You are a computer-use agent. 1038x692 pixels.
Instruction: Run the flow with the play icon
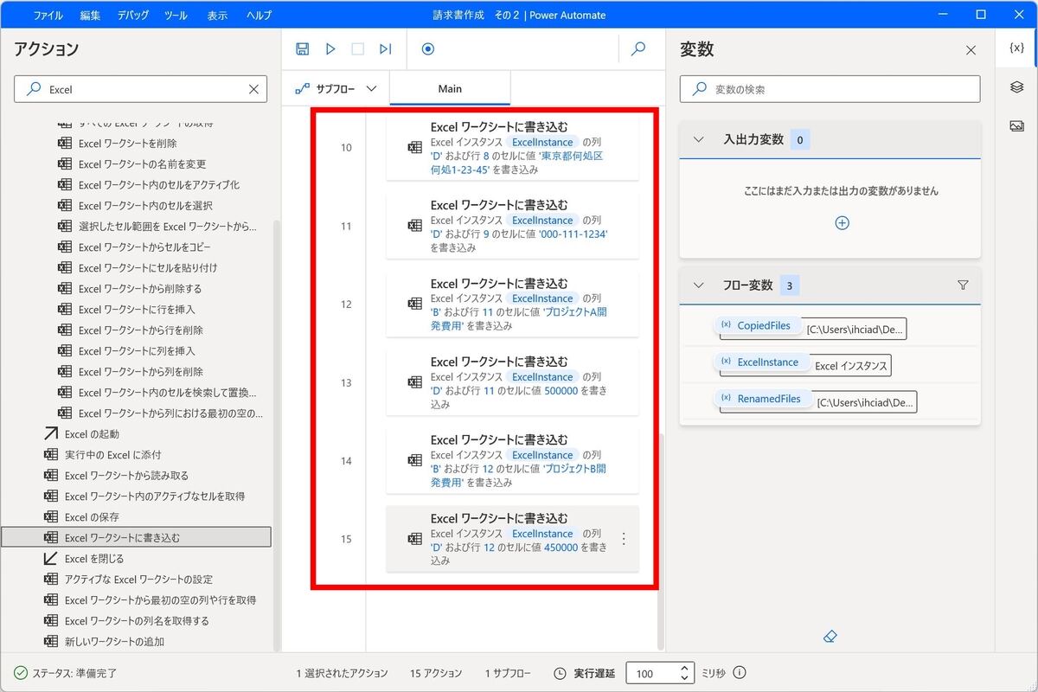coord(330,49)
